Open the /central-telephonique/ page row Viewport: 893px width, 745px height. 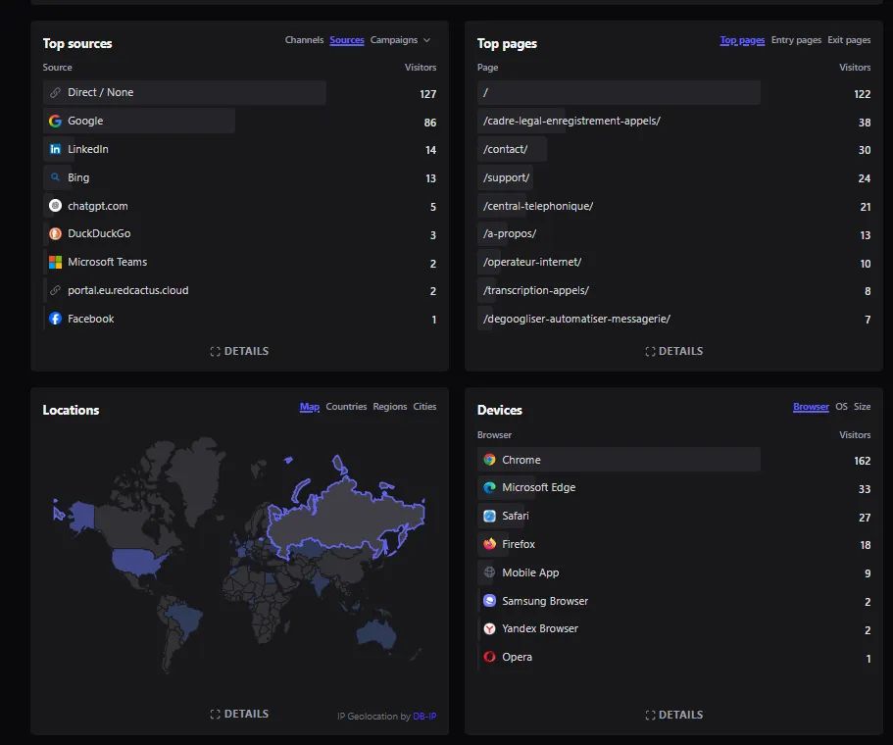[x=673, y=206]
